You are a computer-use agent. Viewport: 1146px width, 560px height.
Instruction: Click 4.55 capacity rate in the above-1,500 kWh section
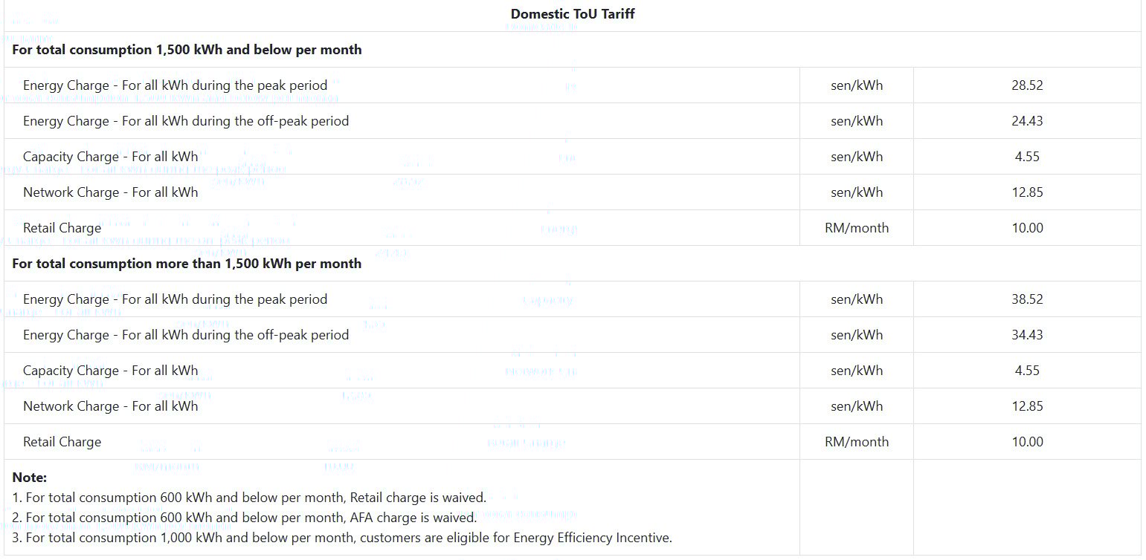click(1026, 371)
